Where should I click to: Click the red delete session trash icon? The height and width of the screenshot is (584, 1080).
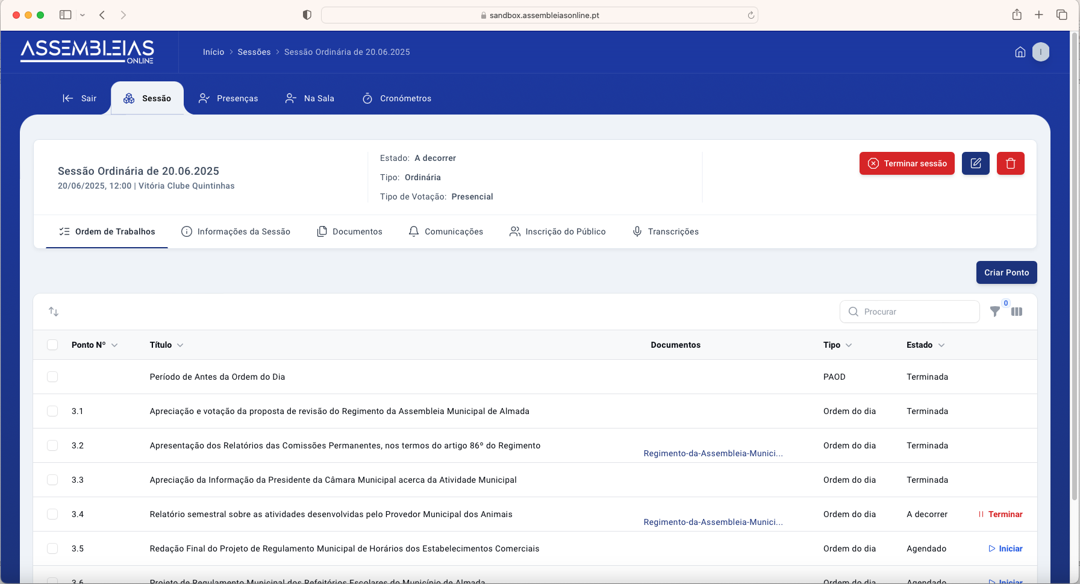[x=1010, y=163]
